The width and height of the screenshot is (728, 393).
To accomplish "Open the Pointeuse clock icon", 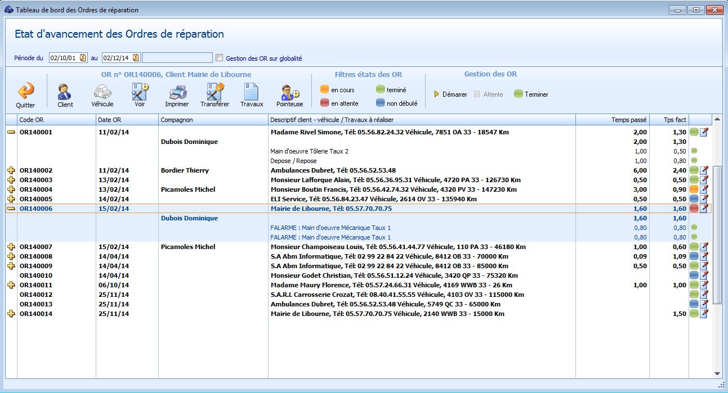I will coord(290,92).
